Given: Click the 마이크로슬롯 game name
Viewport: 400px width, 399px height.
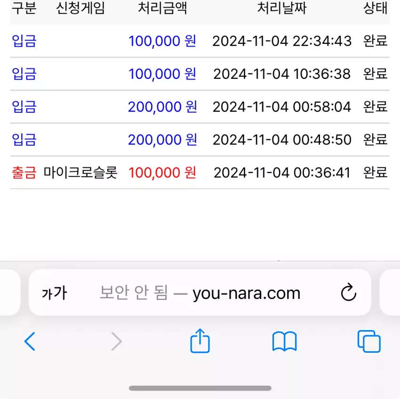Looking at the screenshot, I should [80, 173].
